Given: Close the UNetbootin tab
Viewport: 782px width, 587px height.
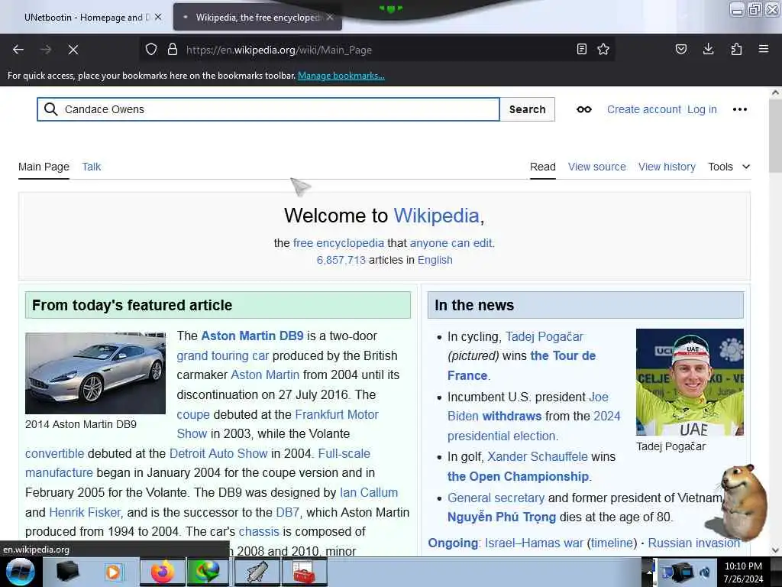Looking at the screenshot, I should 158,17.
